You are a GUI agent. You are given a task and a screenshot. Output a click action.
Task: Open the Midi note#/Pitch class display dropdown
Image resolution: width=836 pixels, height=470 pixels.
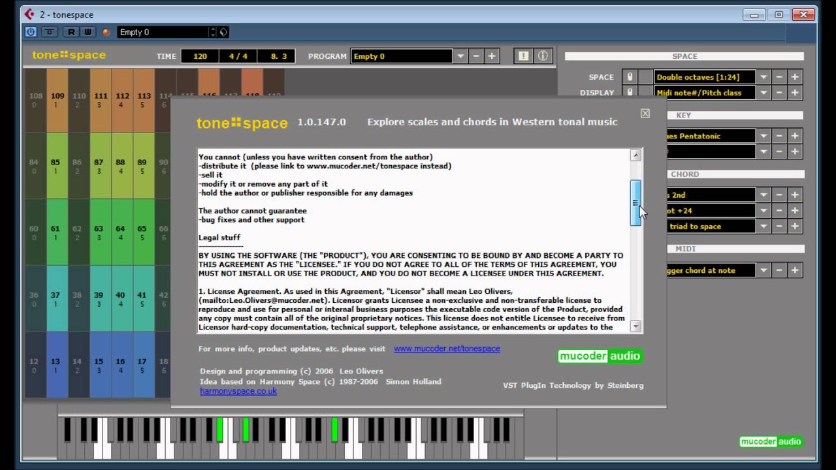[x=764, y=93]
